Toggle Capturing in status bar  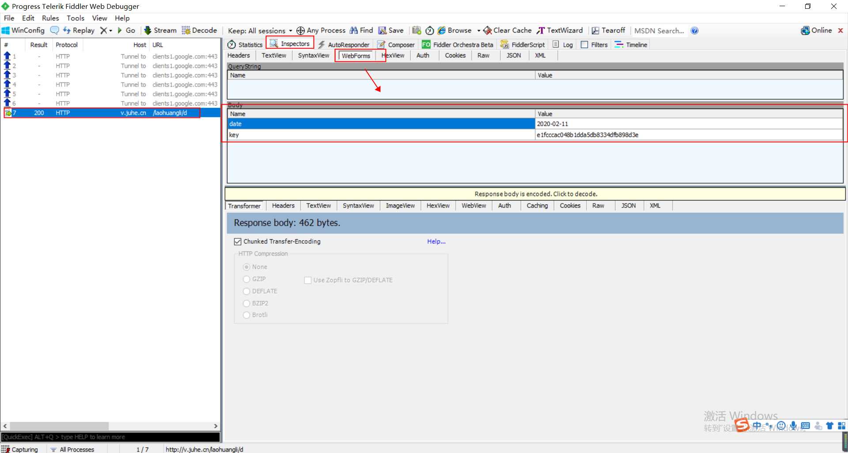(20, 449)
